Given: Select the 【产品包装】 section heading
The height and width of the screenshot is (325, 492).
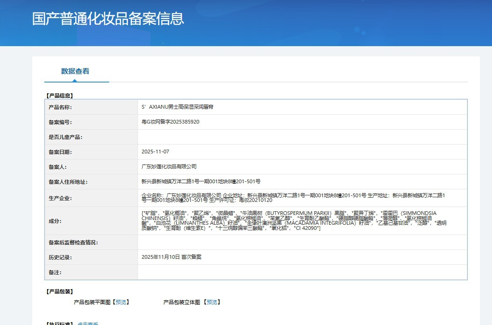Looking at the screenshot, I should coord(60,291).
